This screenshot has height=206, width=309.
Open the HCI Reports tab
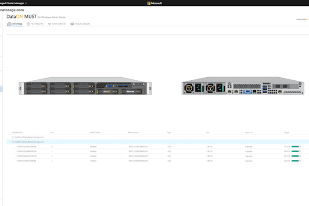coord(35,24)
